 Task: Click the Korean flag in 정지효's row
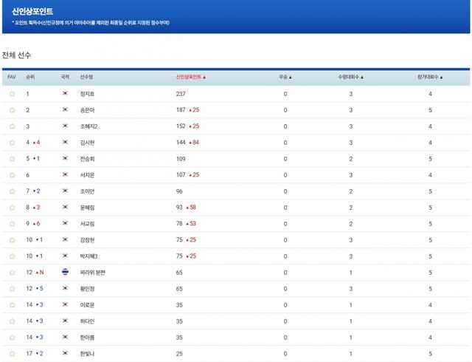pyautogui.click(x=65, y=94)
